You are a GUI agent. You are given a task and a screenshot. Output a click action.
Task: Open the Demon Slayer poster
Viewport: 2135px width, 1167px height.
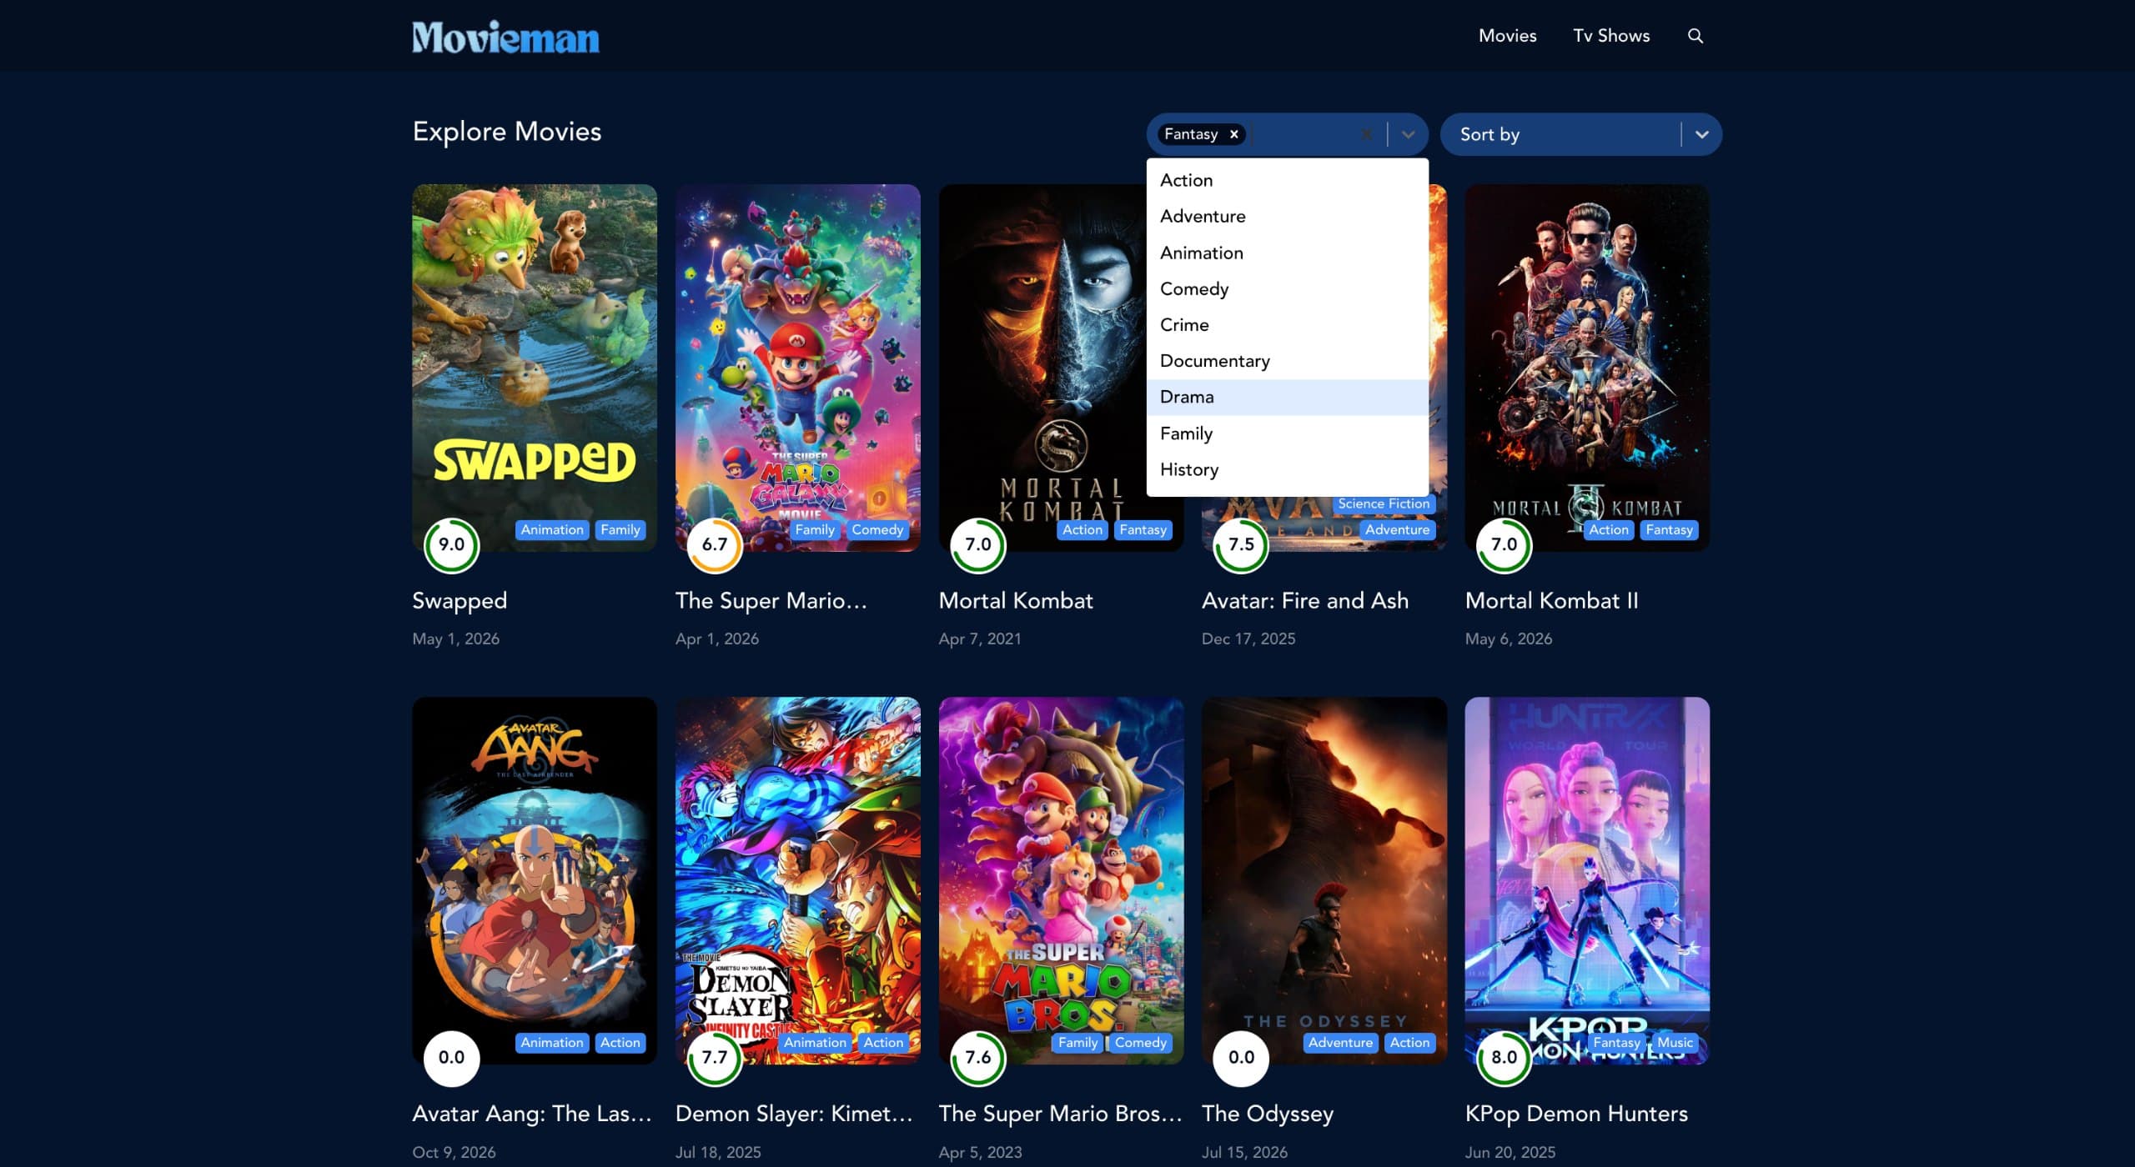797,880
